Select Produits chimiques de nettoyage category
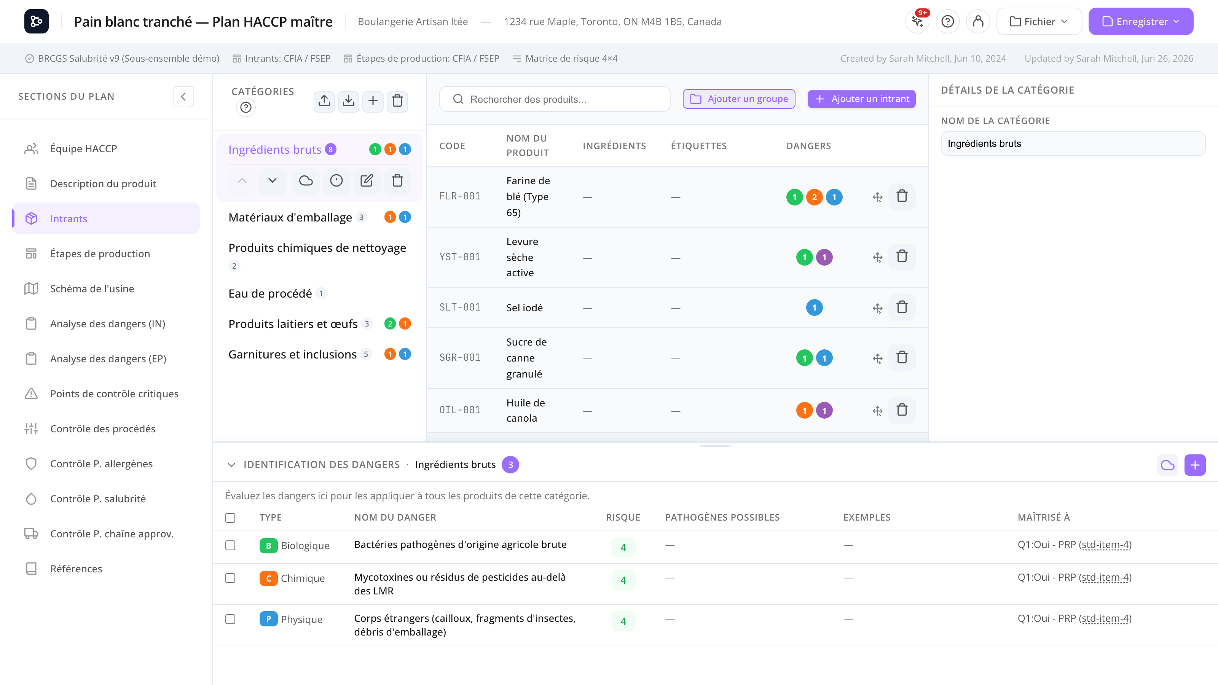1218x685 pixels. click(x=320, y=256)
